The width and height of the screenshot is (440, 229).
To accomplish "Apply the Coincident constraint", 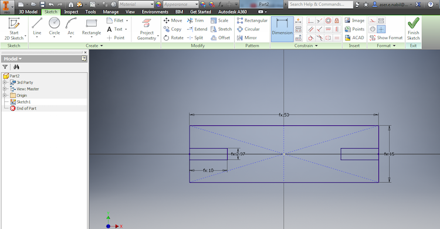I will [310, 20].
